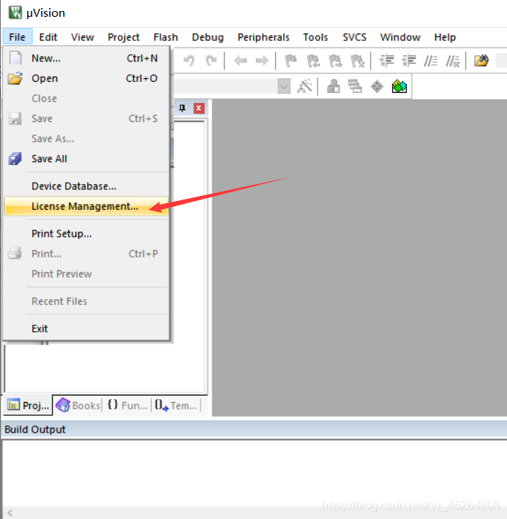The height and width of the screenshot is (519, 507).
Task: Clear all bookmarks icon
Action: pos(358,61)
